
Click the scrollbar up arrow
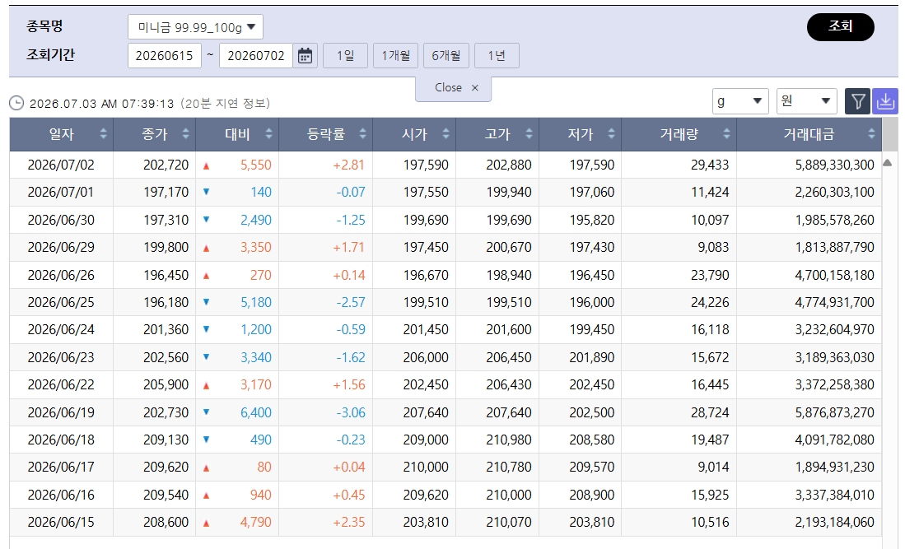pyautogui.click(x=888, y=163)
